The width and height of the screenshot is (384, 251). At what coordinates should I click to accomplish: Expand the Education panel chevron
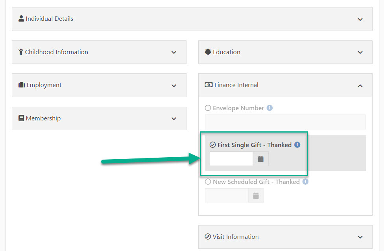[x=360, y=52]
